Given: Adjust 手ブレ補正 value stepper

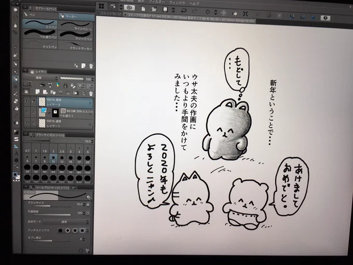Looking at the screenshot, I should [84, 239].
